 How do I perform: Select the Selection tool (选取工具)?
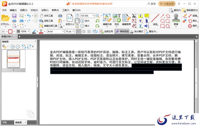pyautogui.click(x=46, y=21)
